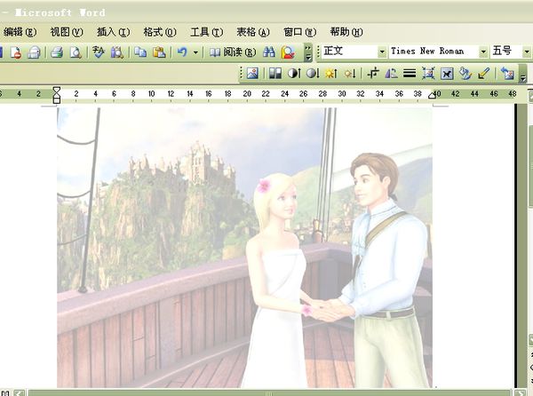
Task: Click the vertical scrollbar thumb on the right edge
Action: tap(530, 165)
